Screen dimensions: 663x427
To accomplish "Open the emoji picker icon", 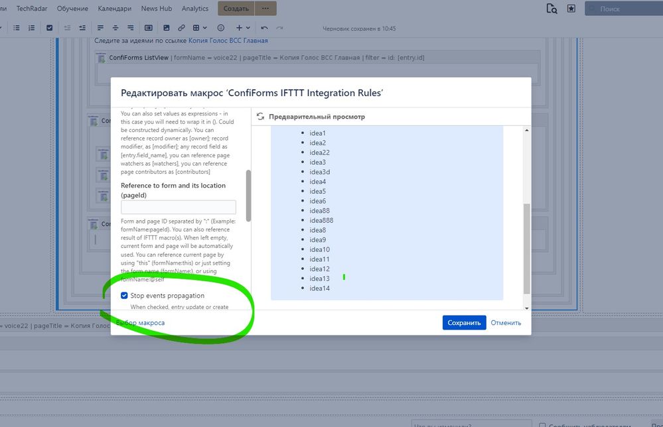I will pos(220,27).
